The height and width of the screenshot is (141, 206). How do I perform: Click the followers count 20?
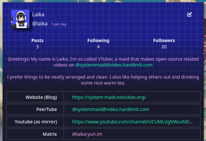click(x=164, y=47)
